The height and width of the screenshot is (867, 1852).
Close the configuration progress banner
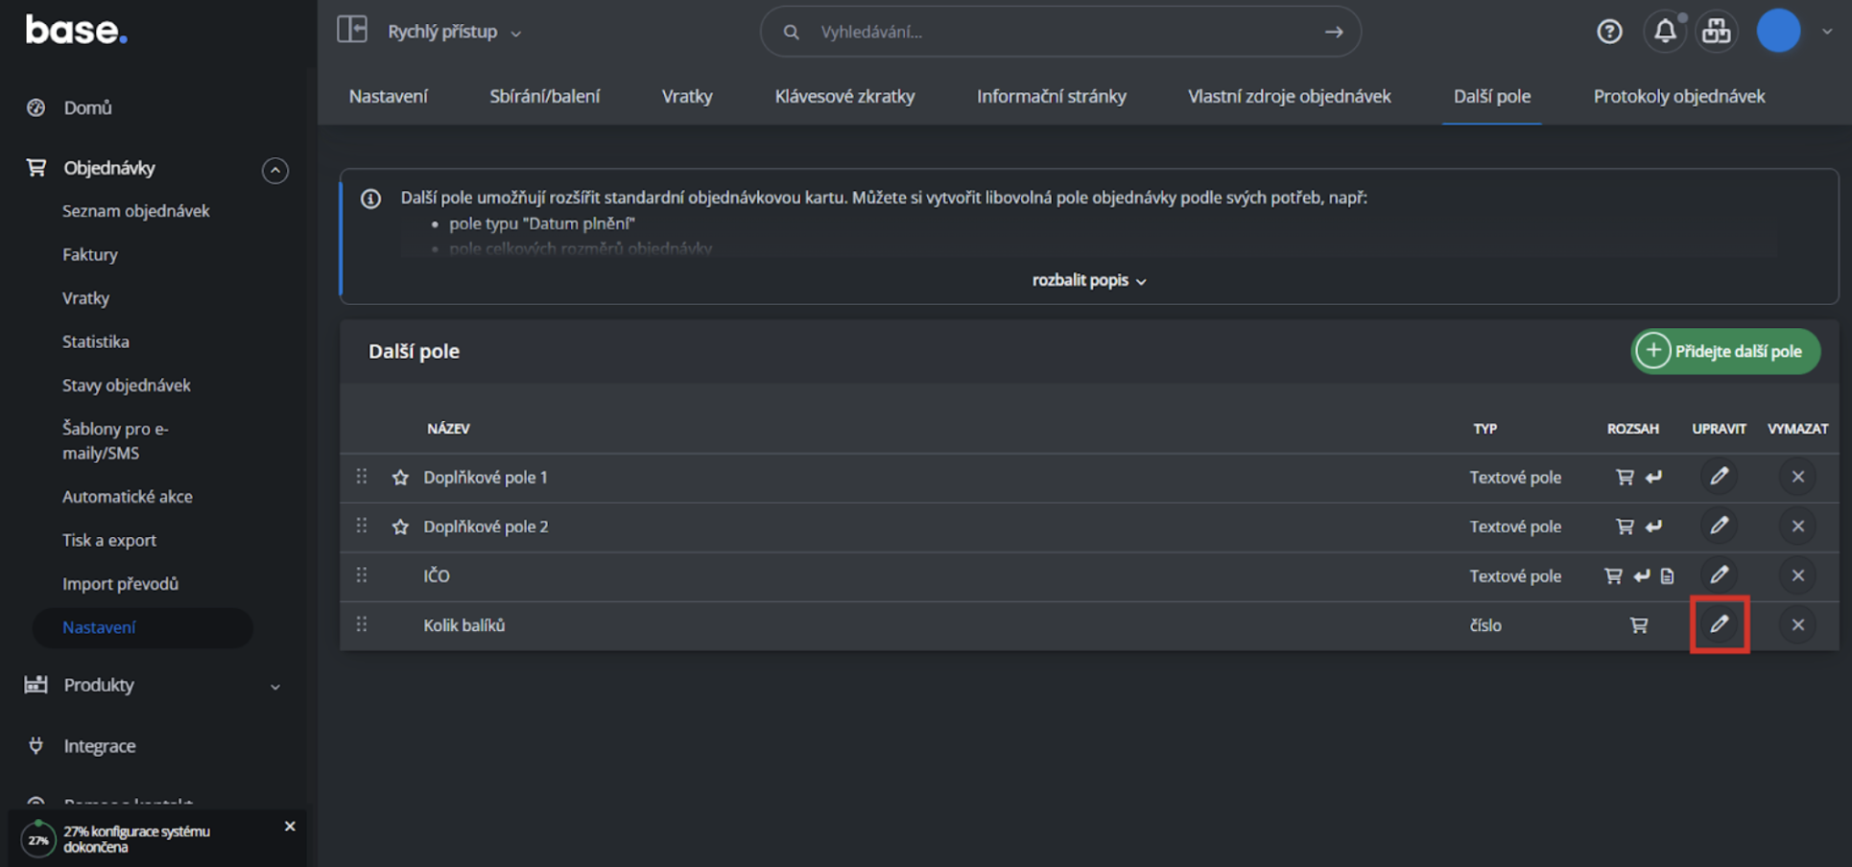click(x=290, y=826)
